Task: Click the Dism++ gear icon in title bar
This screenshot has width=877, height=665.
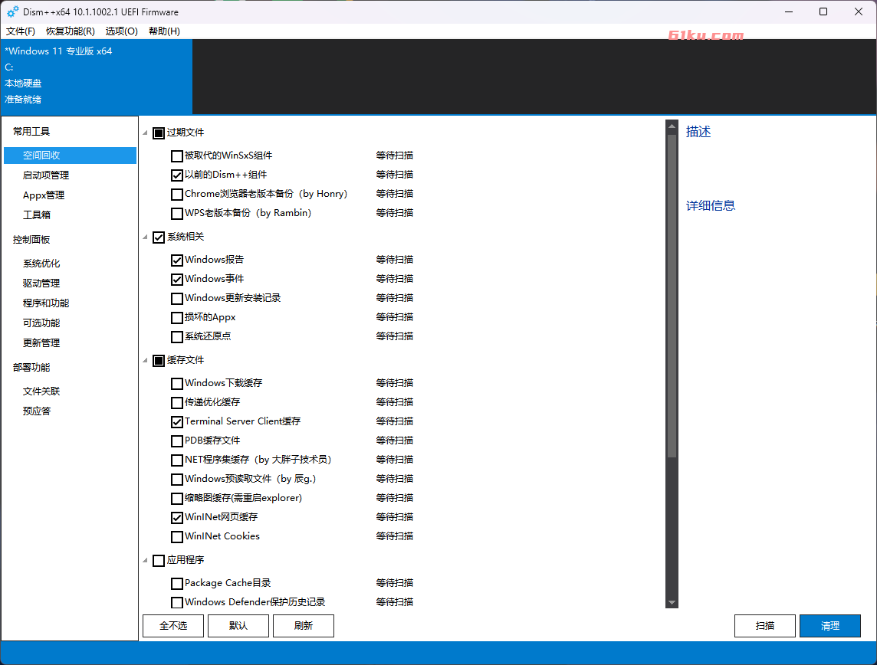Action: click(12, 11)
